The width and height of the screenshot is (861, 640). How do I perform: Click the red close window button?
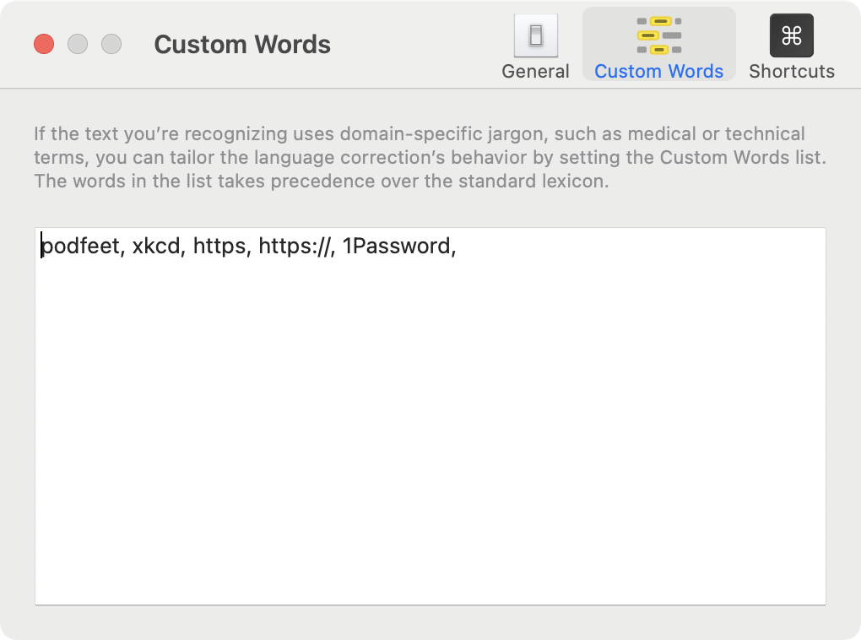pos(44,44)
